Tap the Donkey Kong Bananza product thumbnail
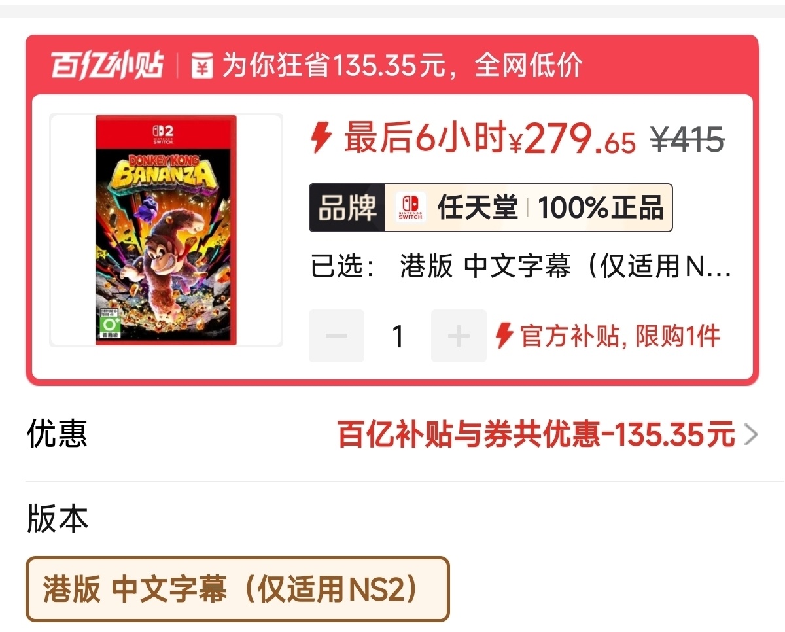This screenshot has width=785, height=632. point(166,230)
